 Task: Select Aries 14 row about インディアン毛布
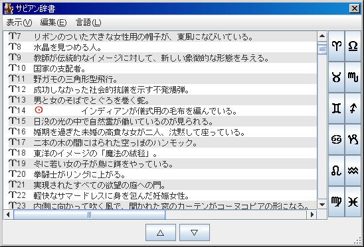coord(163,111)
